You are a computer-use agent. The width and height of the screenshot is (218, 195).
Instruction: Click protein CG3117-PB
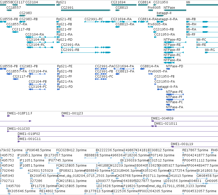tap(22, 77)
